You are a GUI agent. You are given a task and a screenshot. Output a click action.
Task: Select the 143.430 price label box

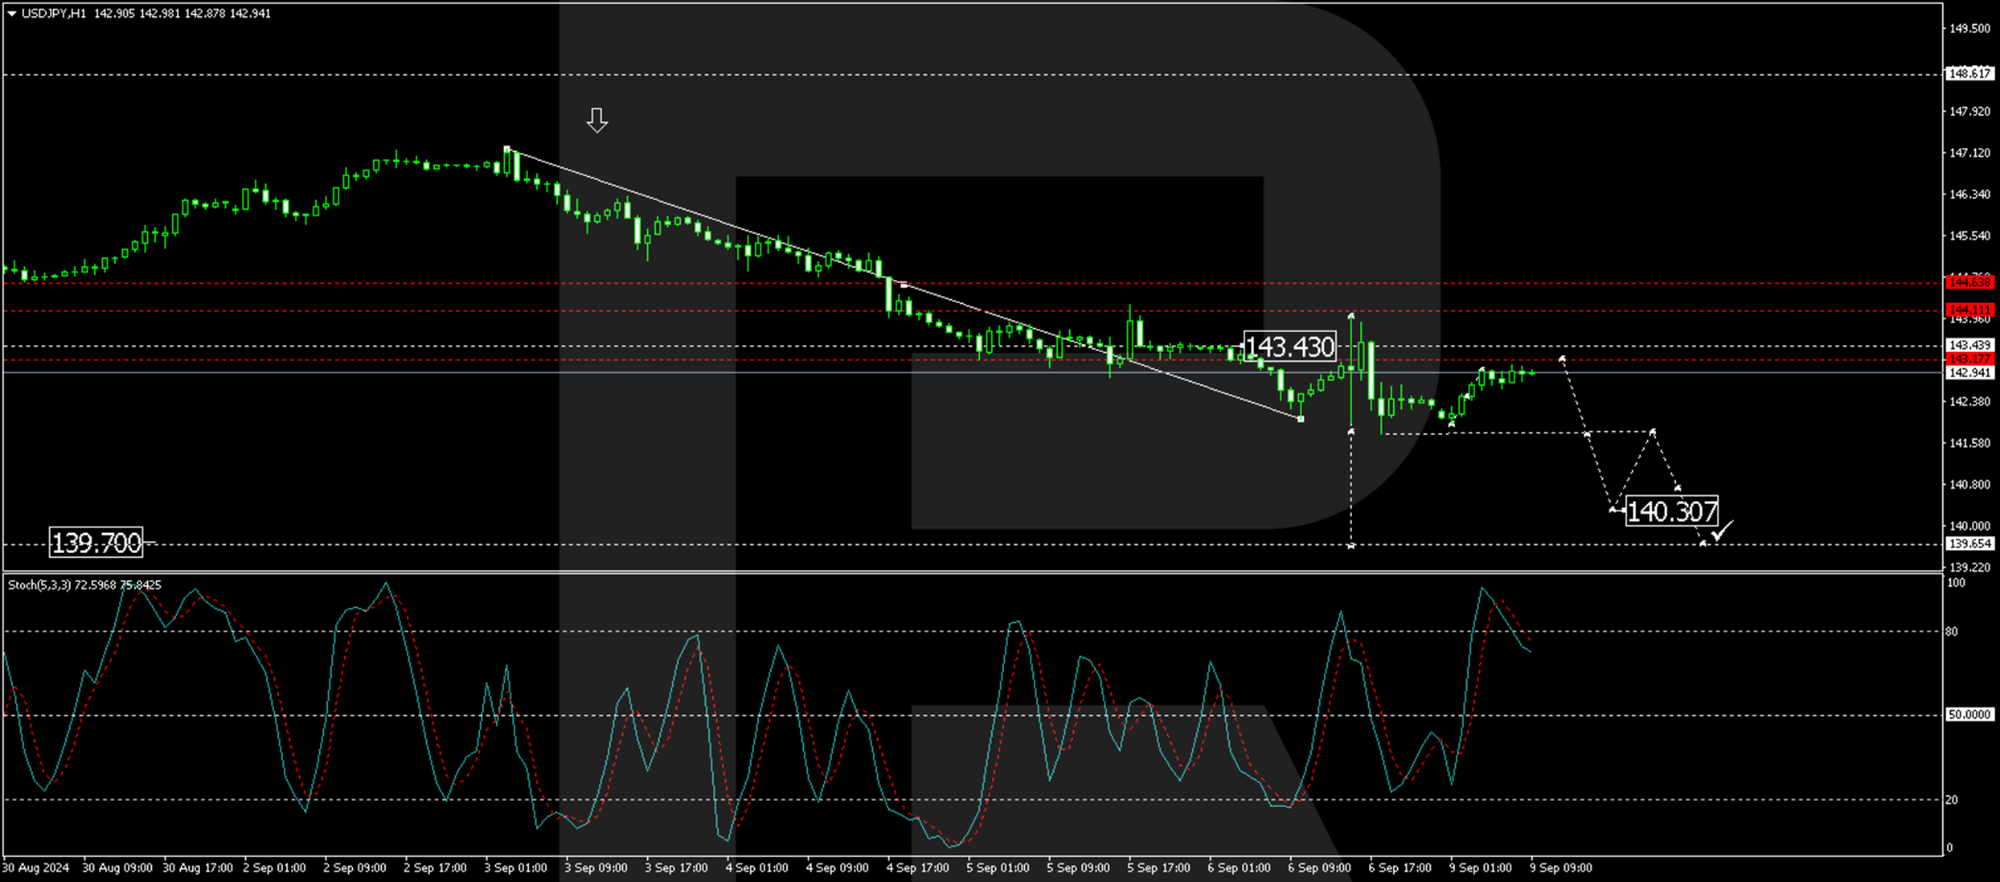(1289, 347)
